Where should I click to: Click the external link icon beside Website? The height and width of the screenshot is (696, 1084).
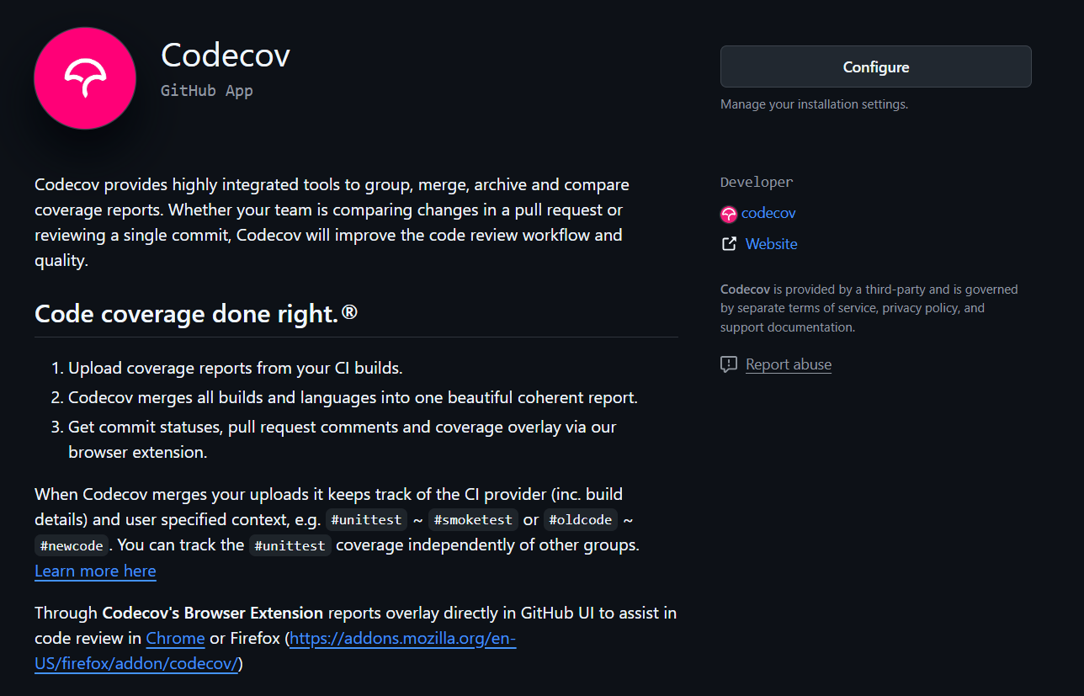coord(728,243)
